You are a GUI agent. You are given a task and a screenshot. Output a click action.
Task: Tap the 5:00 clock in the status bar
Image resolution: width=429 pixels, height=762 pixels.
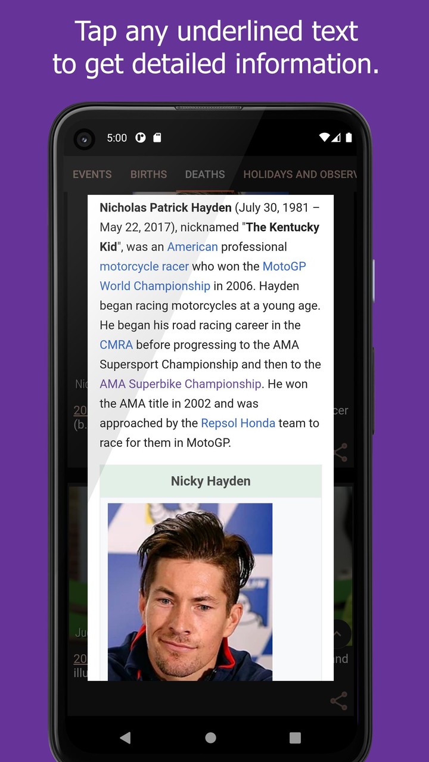tap(117, 138)
